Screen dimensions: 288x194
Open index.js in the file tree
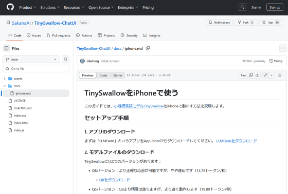[19, 130]
